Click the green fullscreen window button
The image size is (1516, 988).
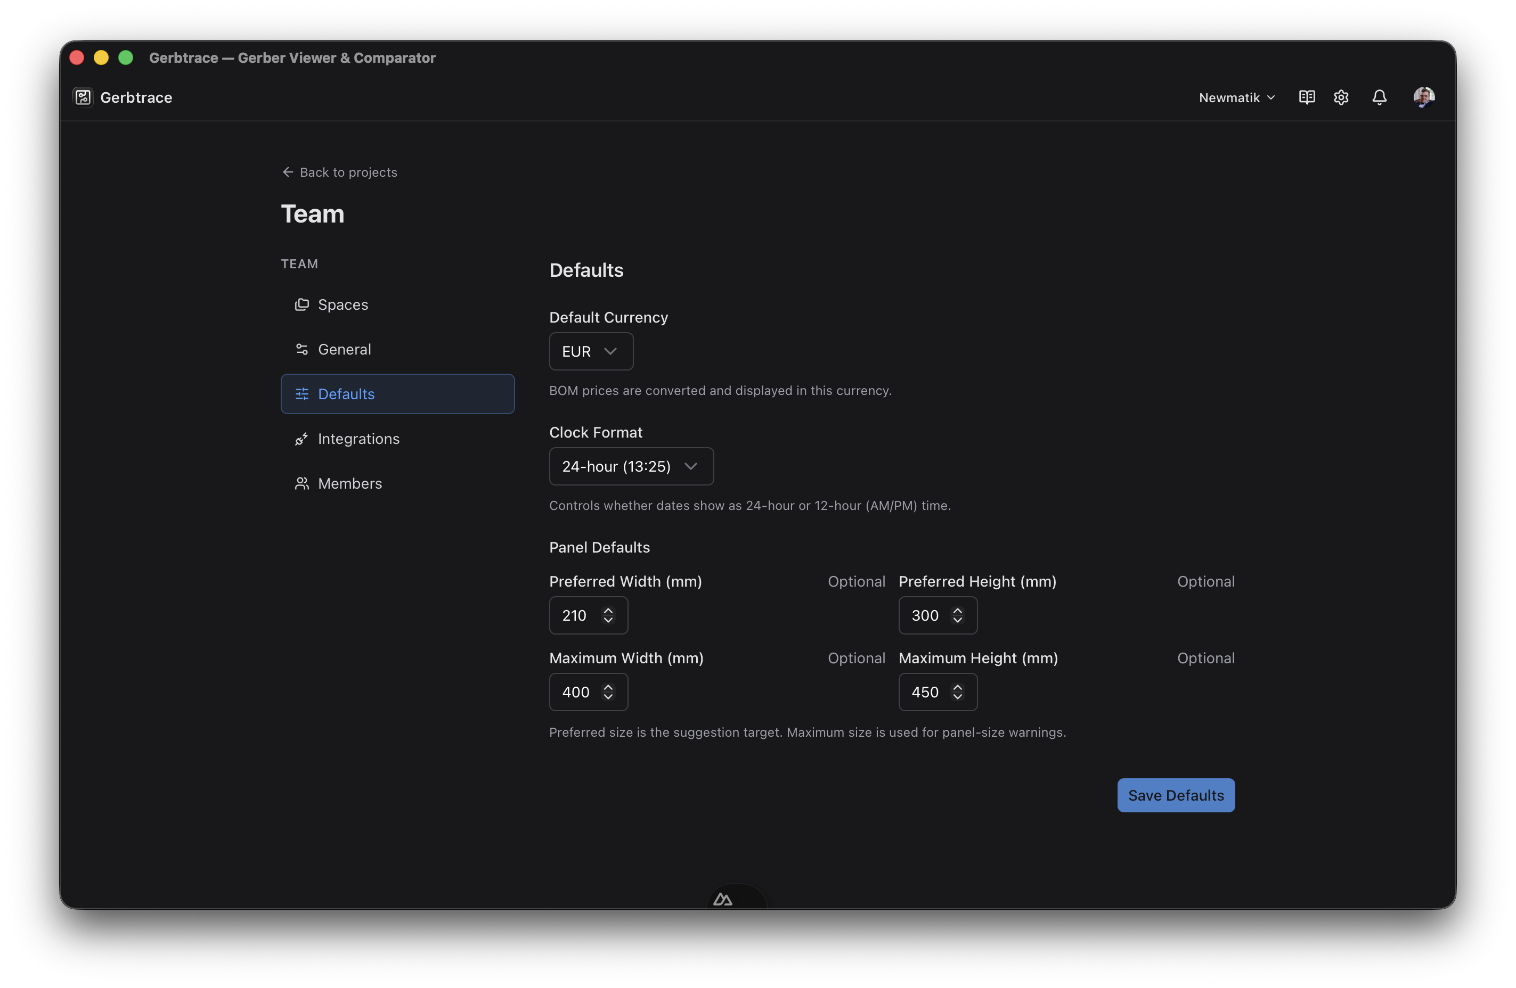coord(126,58)
